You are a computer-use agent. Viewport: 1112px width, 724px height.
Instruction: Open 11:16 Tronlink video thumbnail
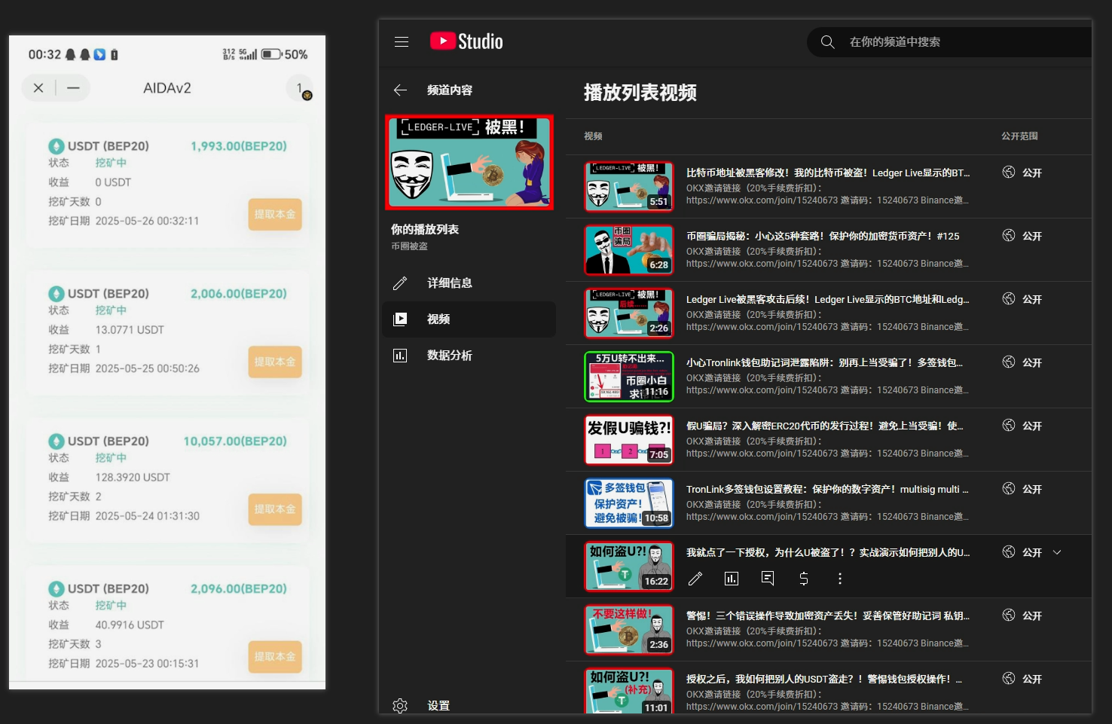click(629, 377)
